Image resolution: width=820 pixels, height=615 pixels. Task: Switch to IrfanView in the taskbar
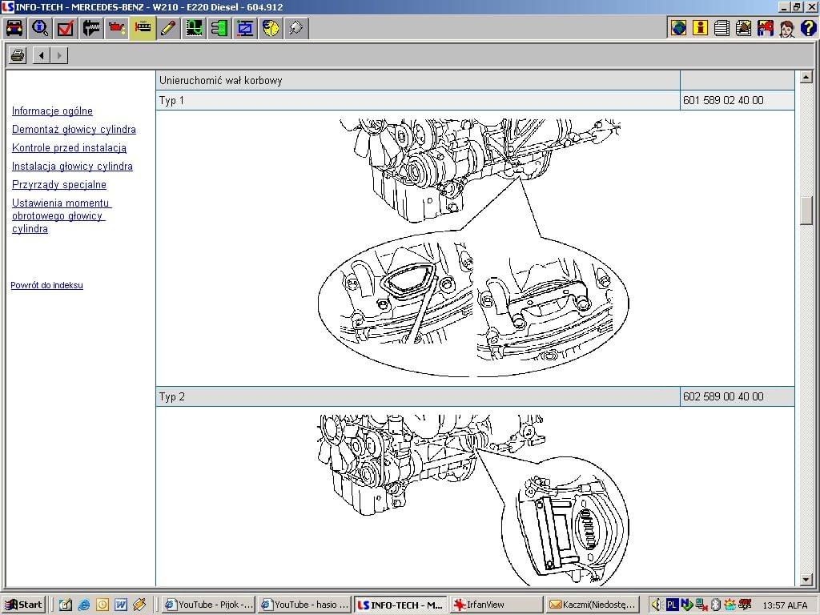tap(496, 605)
